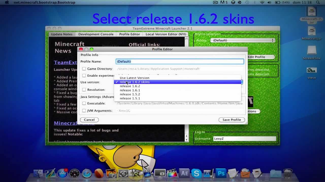The height and width of the screenshot is (182, 325).
Task: Enable the Game Directory checkbox
Action: (84, 69)
